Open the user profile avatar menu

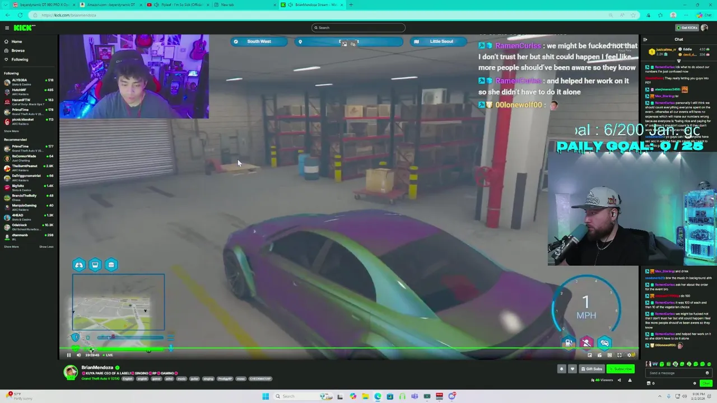pyautogui.click(x=704, y=27)
